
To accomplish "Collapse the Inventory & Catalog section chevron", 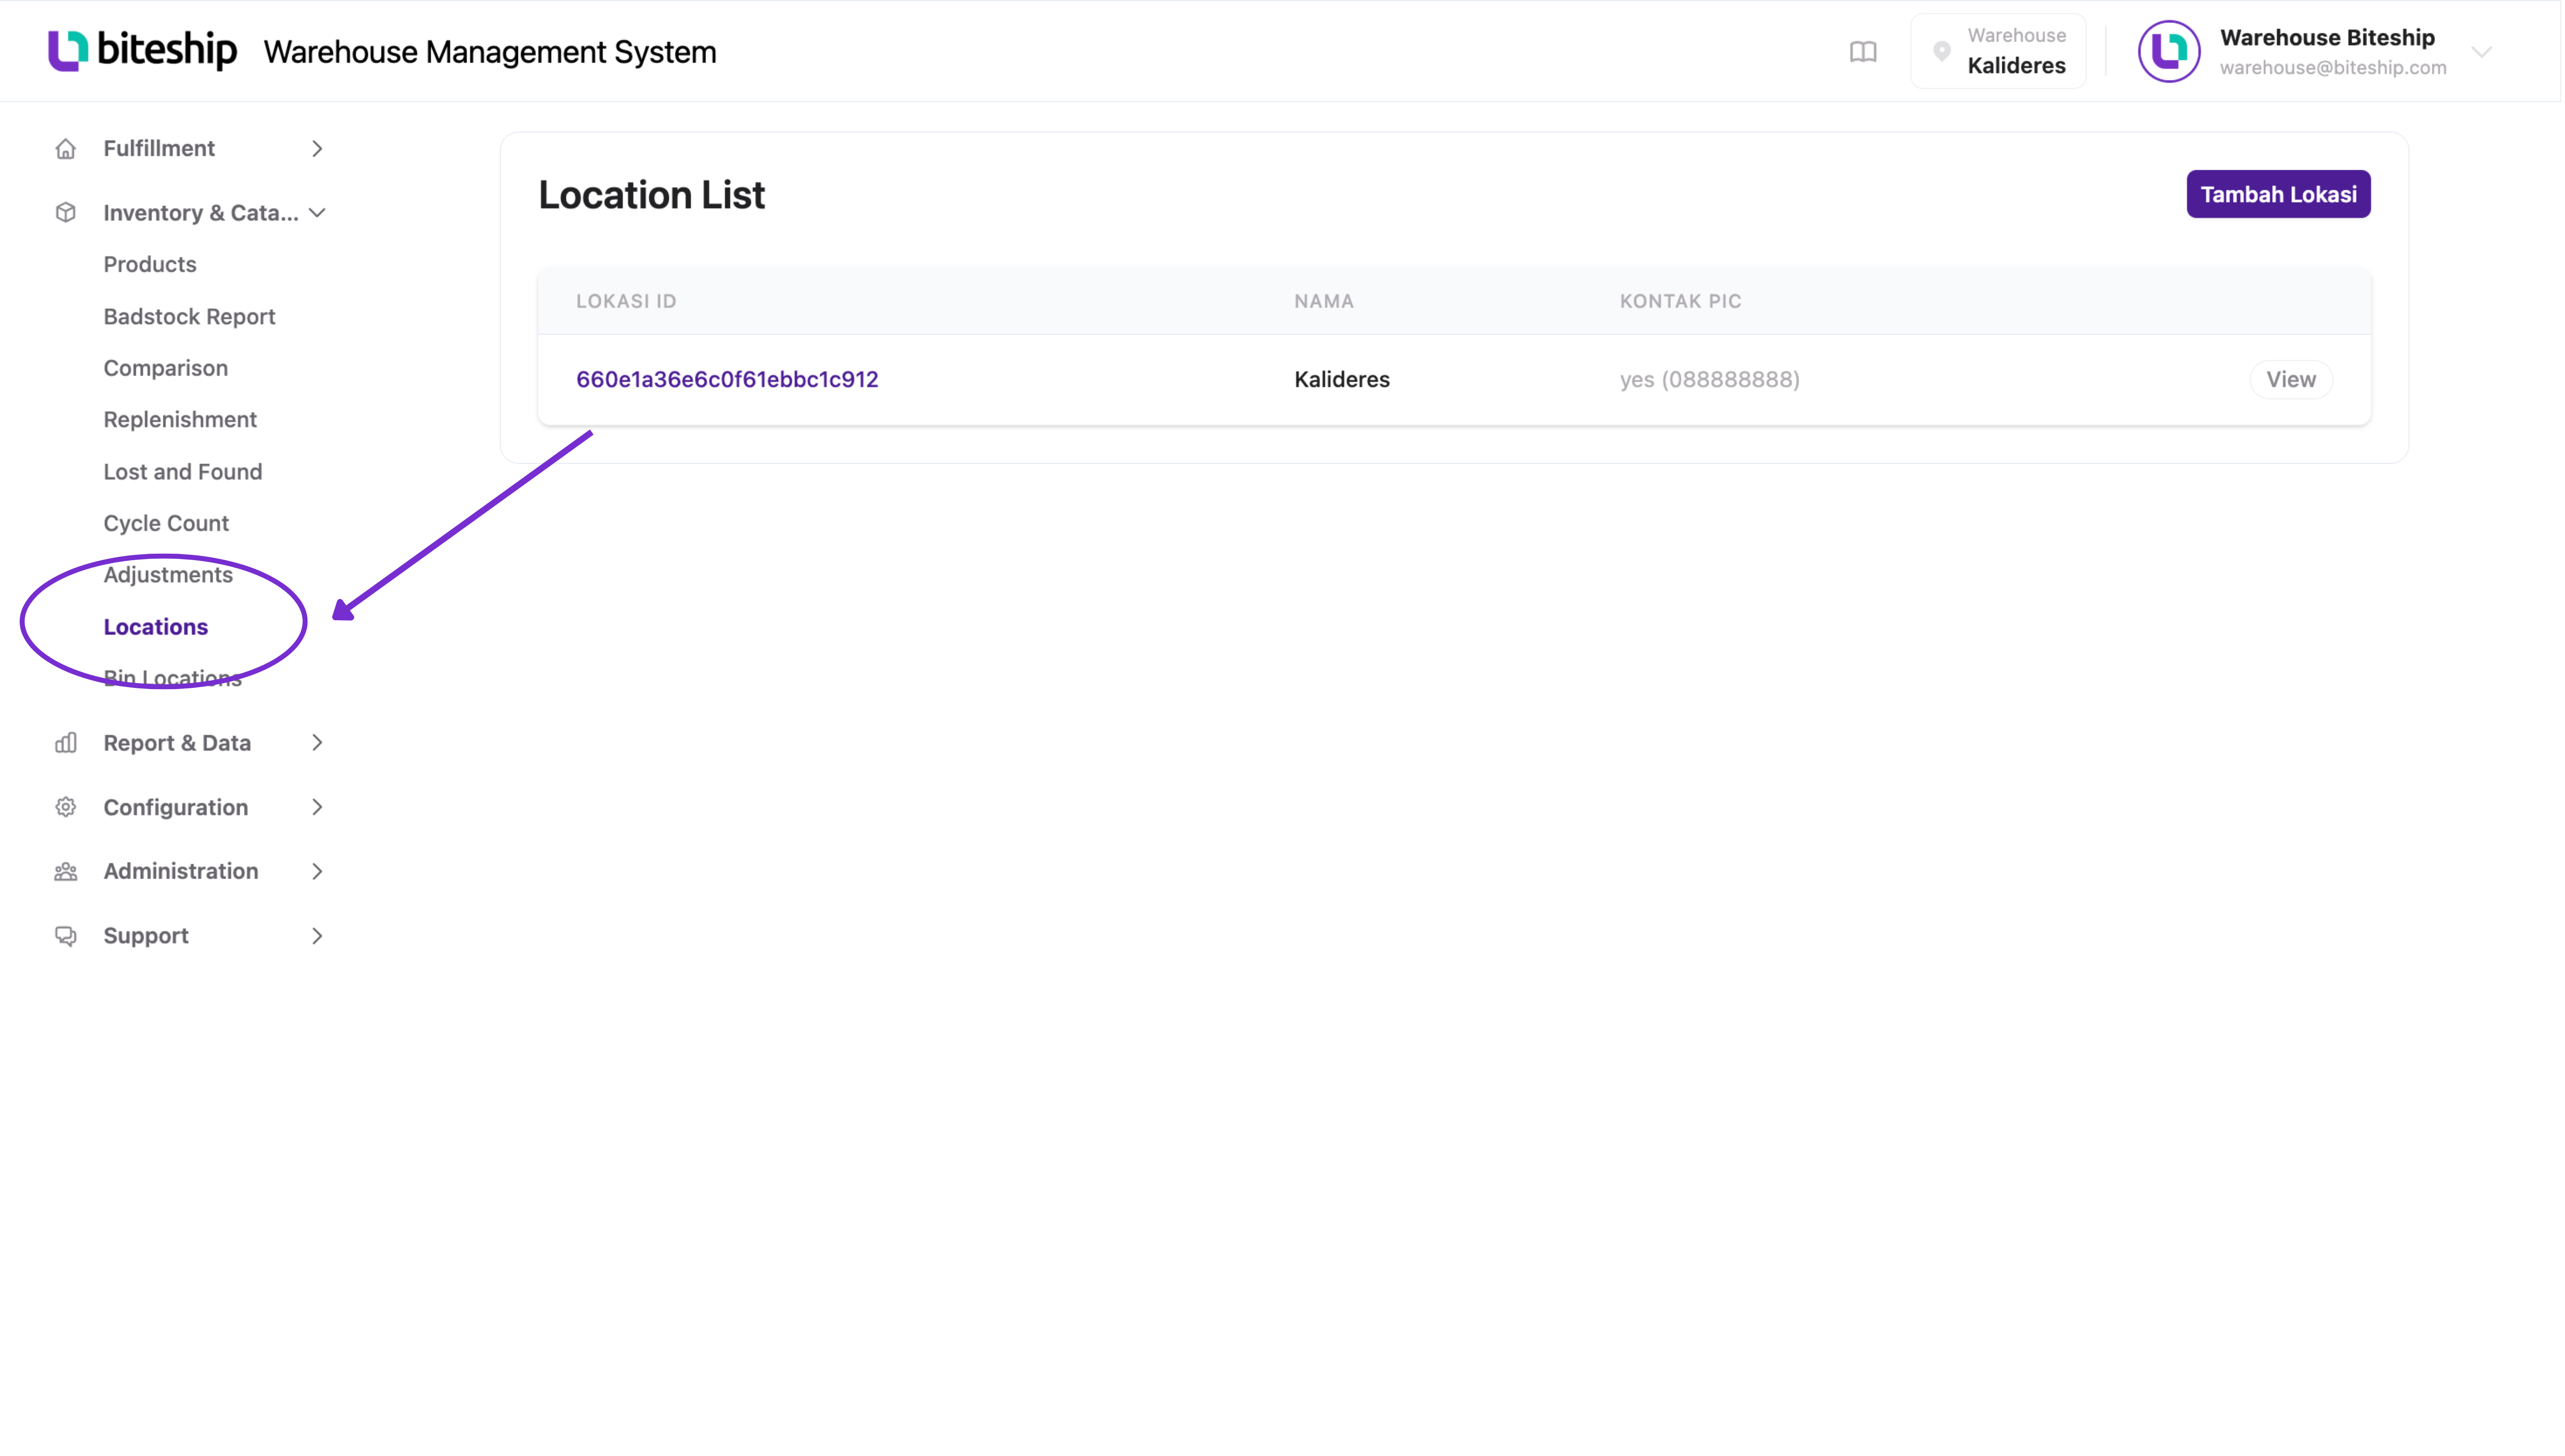I will click(x=317, y=213).
